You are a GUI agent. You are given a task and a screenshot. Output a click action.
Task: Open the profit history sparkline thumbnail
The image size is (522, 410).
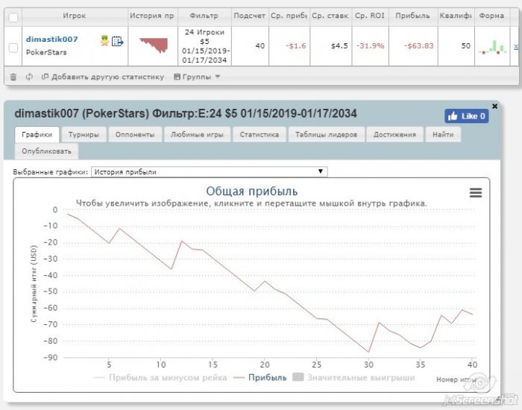154,45
